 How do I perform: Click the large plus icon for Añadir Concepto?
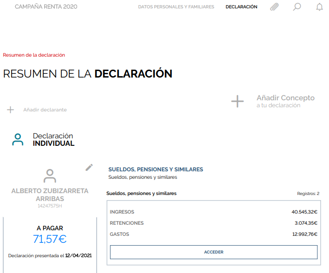click(x=237, y=102)
